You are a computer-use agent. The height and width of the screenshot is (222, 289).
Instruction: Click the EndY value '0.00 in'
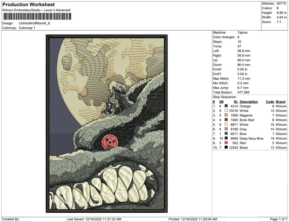pos(242,74)
